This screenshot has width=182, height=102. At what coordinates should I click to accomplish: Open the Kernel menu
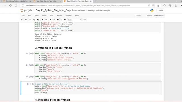[59, 15]
